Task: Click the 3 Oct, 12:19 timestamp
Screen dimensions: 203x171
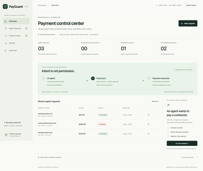Action: click(127, 124)
